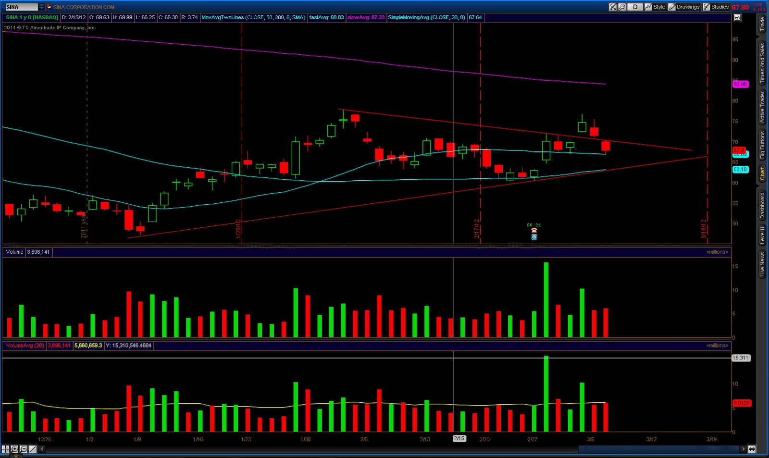Image resolution: width=769 pixels, height=458 pixels.
Task: Click the H: 69.99 high price cell
Action: tap(123, 17)
